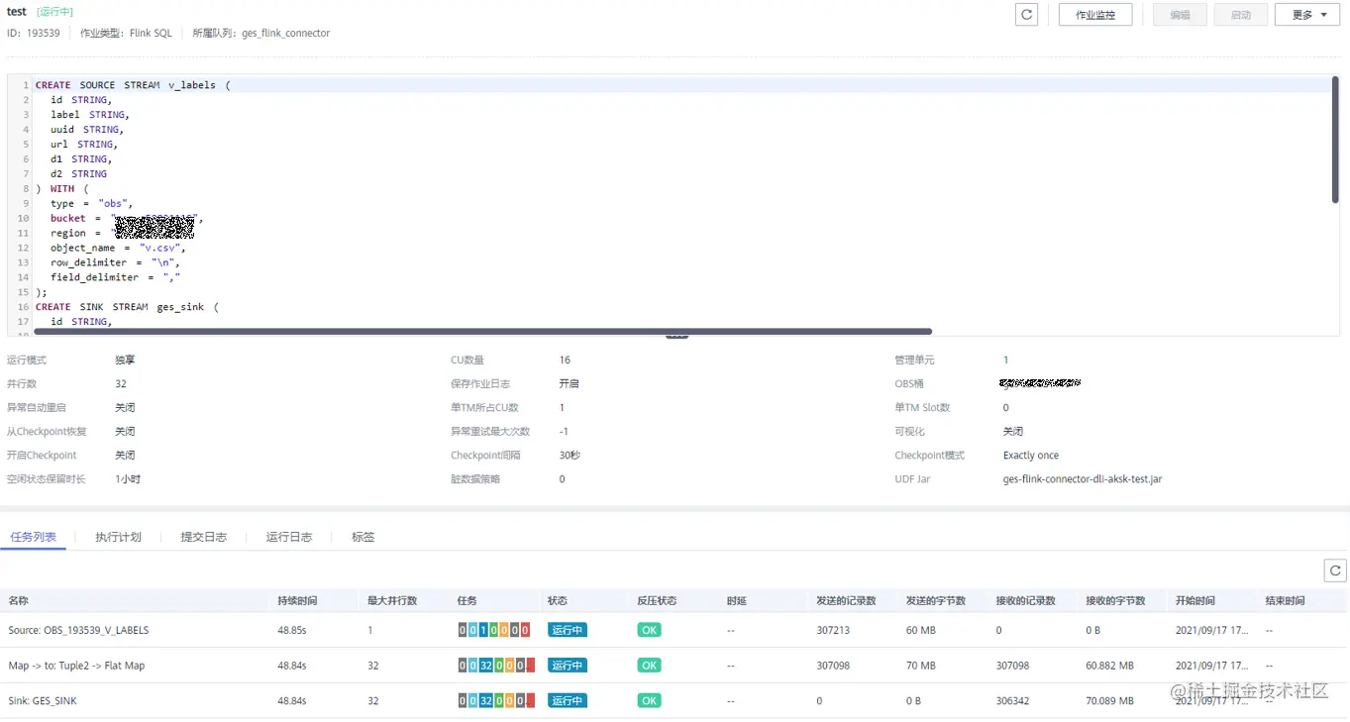Click the 60.882 MB received bytes value
The height and width of the screenshot is (722, 1350).
coord(1110,666)
